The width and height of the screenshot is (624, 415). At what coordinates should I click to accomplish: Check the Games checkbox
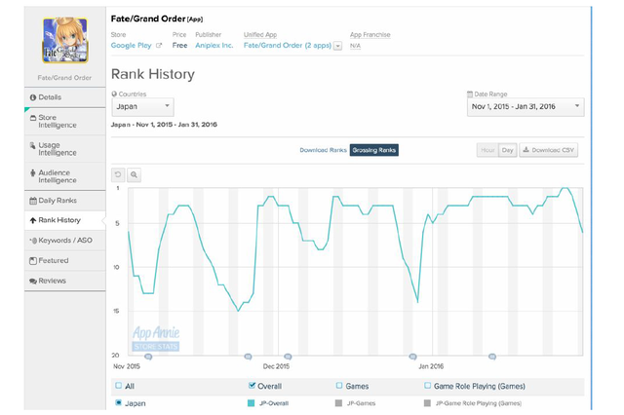tap(339, 385)
